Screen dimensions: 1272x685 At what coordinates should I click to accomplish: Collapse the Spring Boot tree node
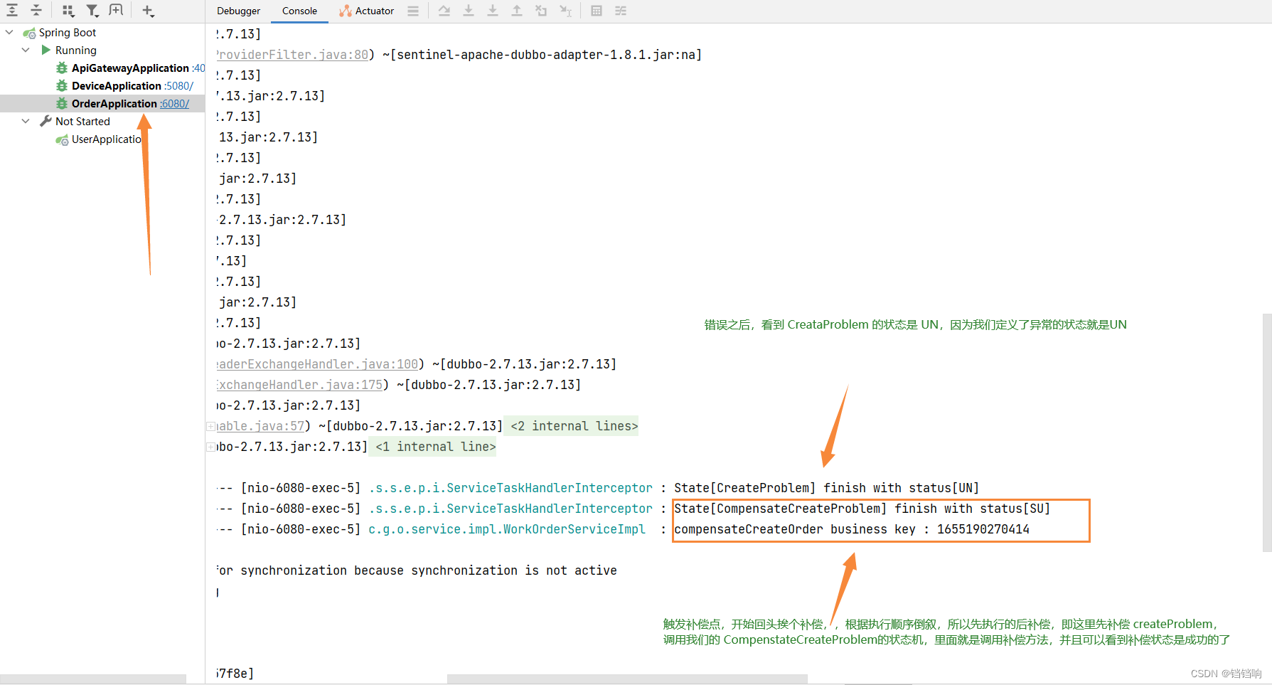coord(9,32)
